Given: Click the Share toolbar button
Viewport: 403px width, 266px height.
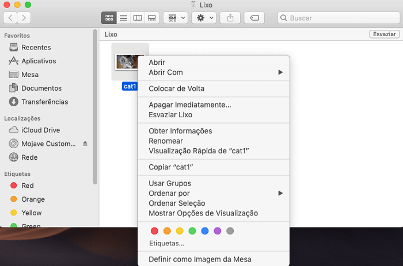Looking at the screenshot, I should click(230, 18).
